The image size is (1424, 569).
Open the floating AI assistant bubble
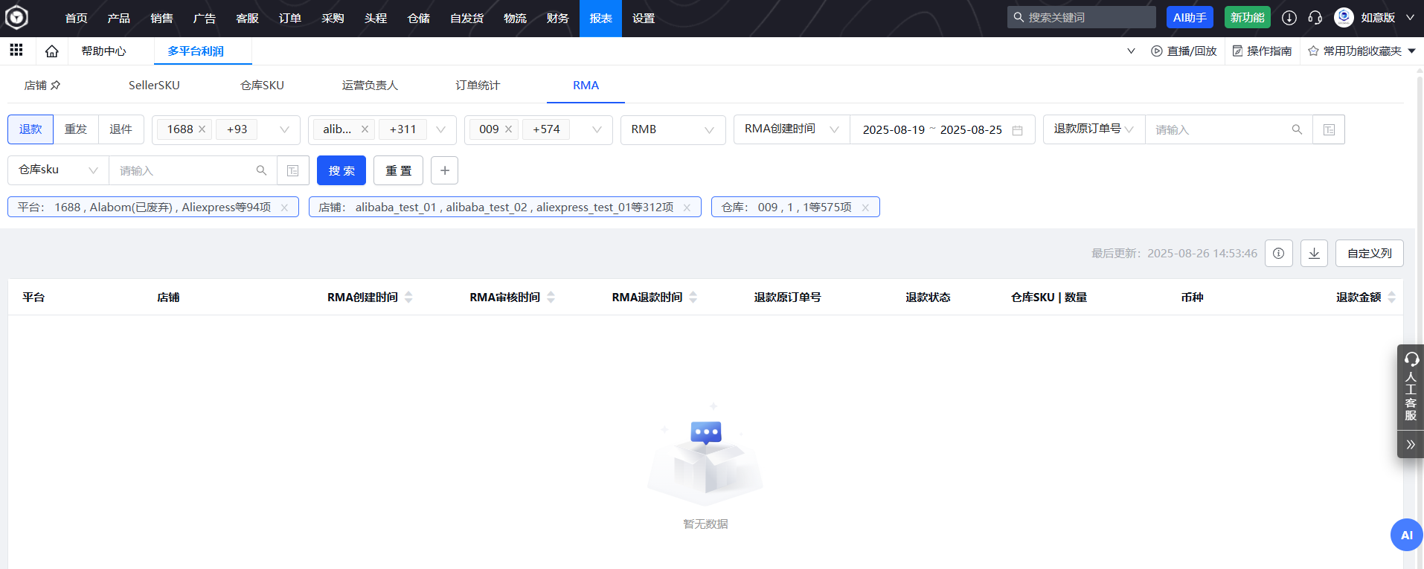(x=1406, y=535)
